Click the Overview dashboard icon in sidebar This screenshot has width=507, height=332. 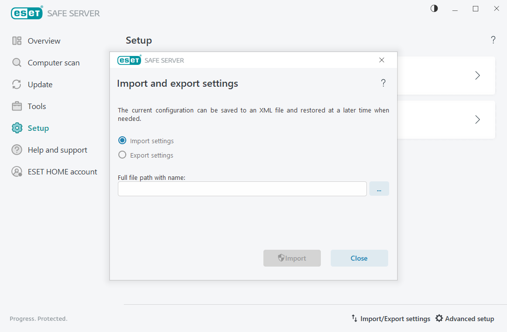click(17, 41)
